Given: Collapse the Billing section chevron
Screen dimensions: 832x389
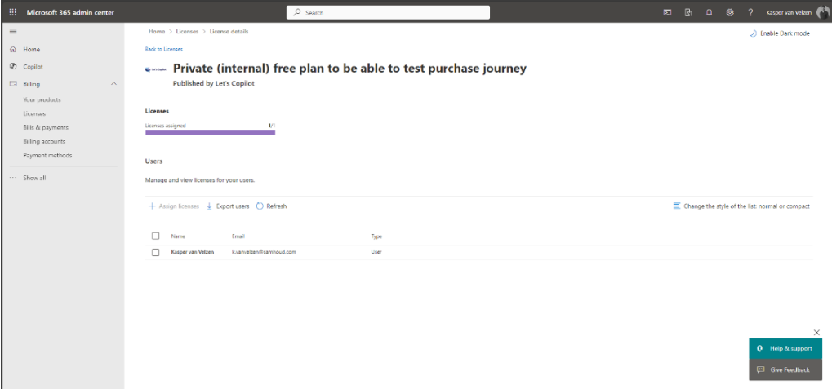Looking at the screenshot, I should click(x=113, y=84).
